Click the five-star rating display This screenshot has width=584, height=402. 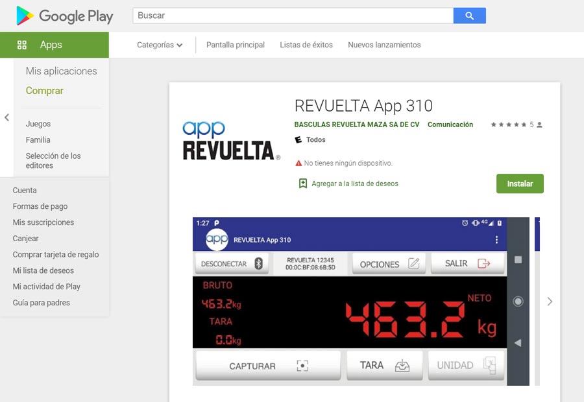click(508, 124)
